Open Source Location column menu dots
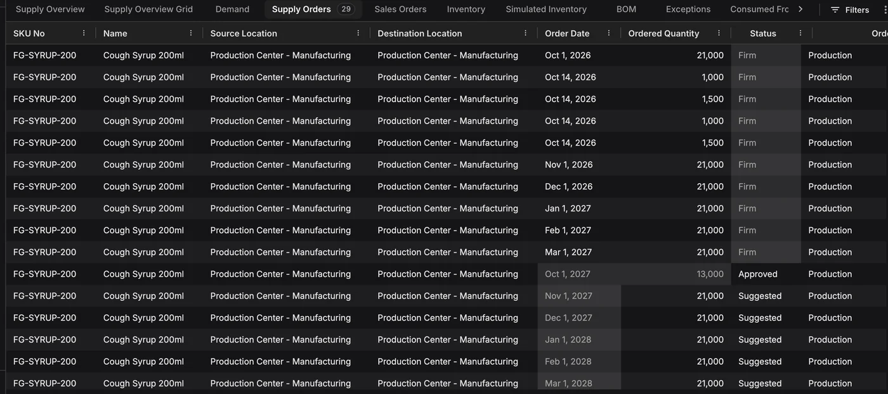 (x=358, y=33)
